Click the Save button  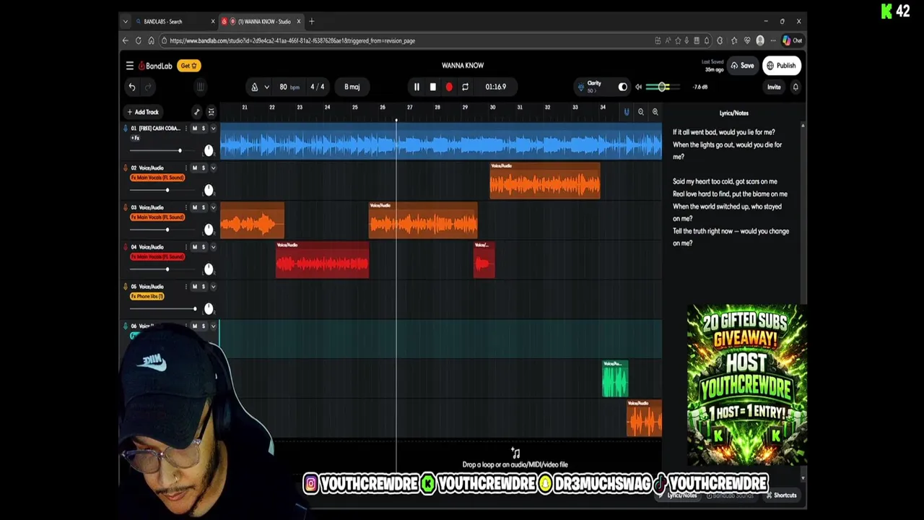(743, 66)
